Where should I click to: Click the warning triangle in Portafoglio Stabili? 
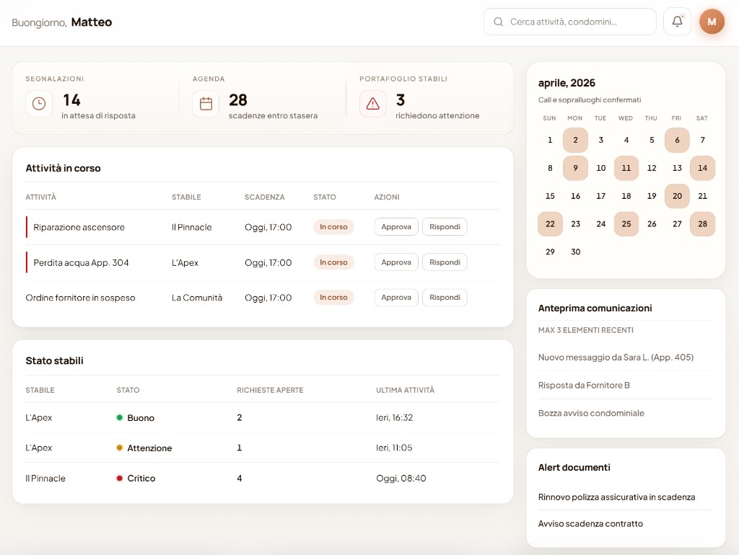pyautogui.click(x=372, y=104)
